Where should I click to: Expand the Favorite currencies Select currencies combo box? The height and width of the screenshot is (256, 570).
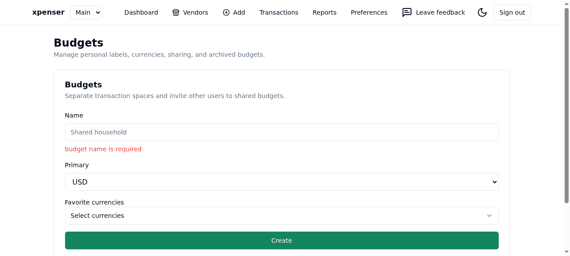tap(281, 216)
